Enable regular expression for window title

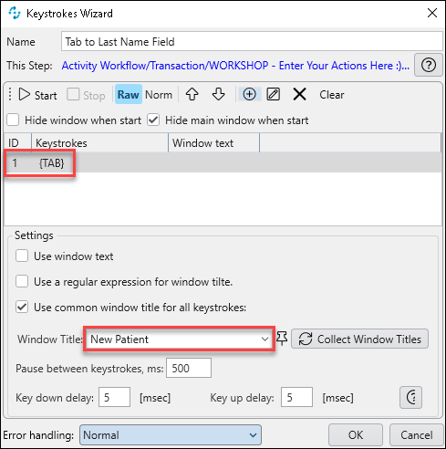tap(22, 282)
